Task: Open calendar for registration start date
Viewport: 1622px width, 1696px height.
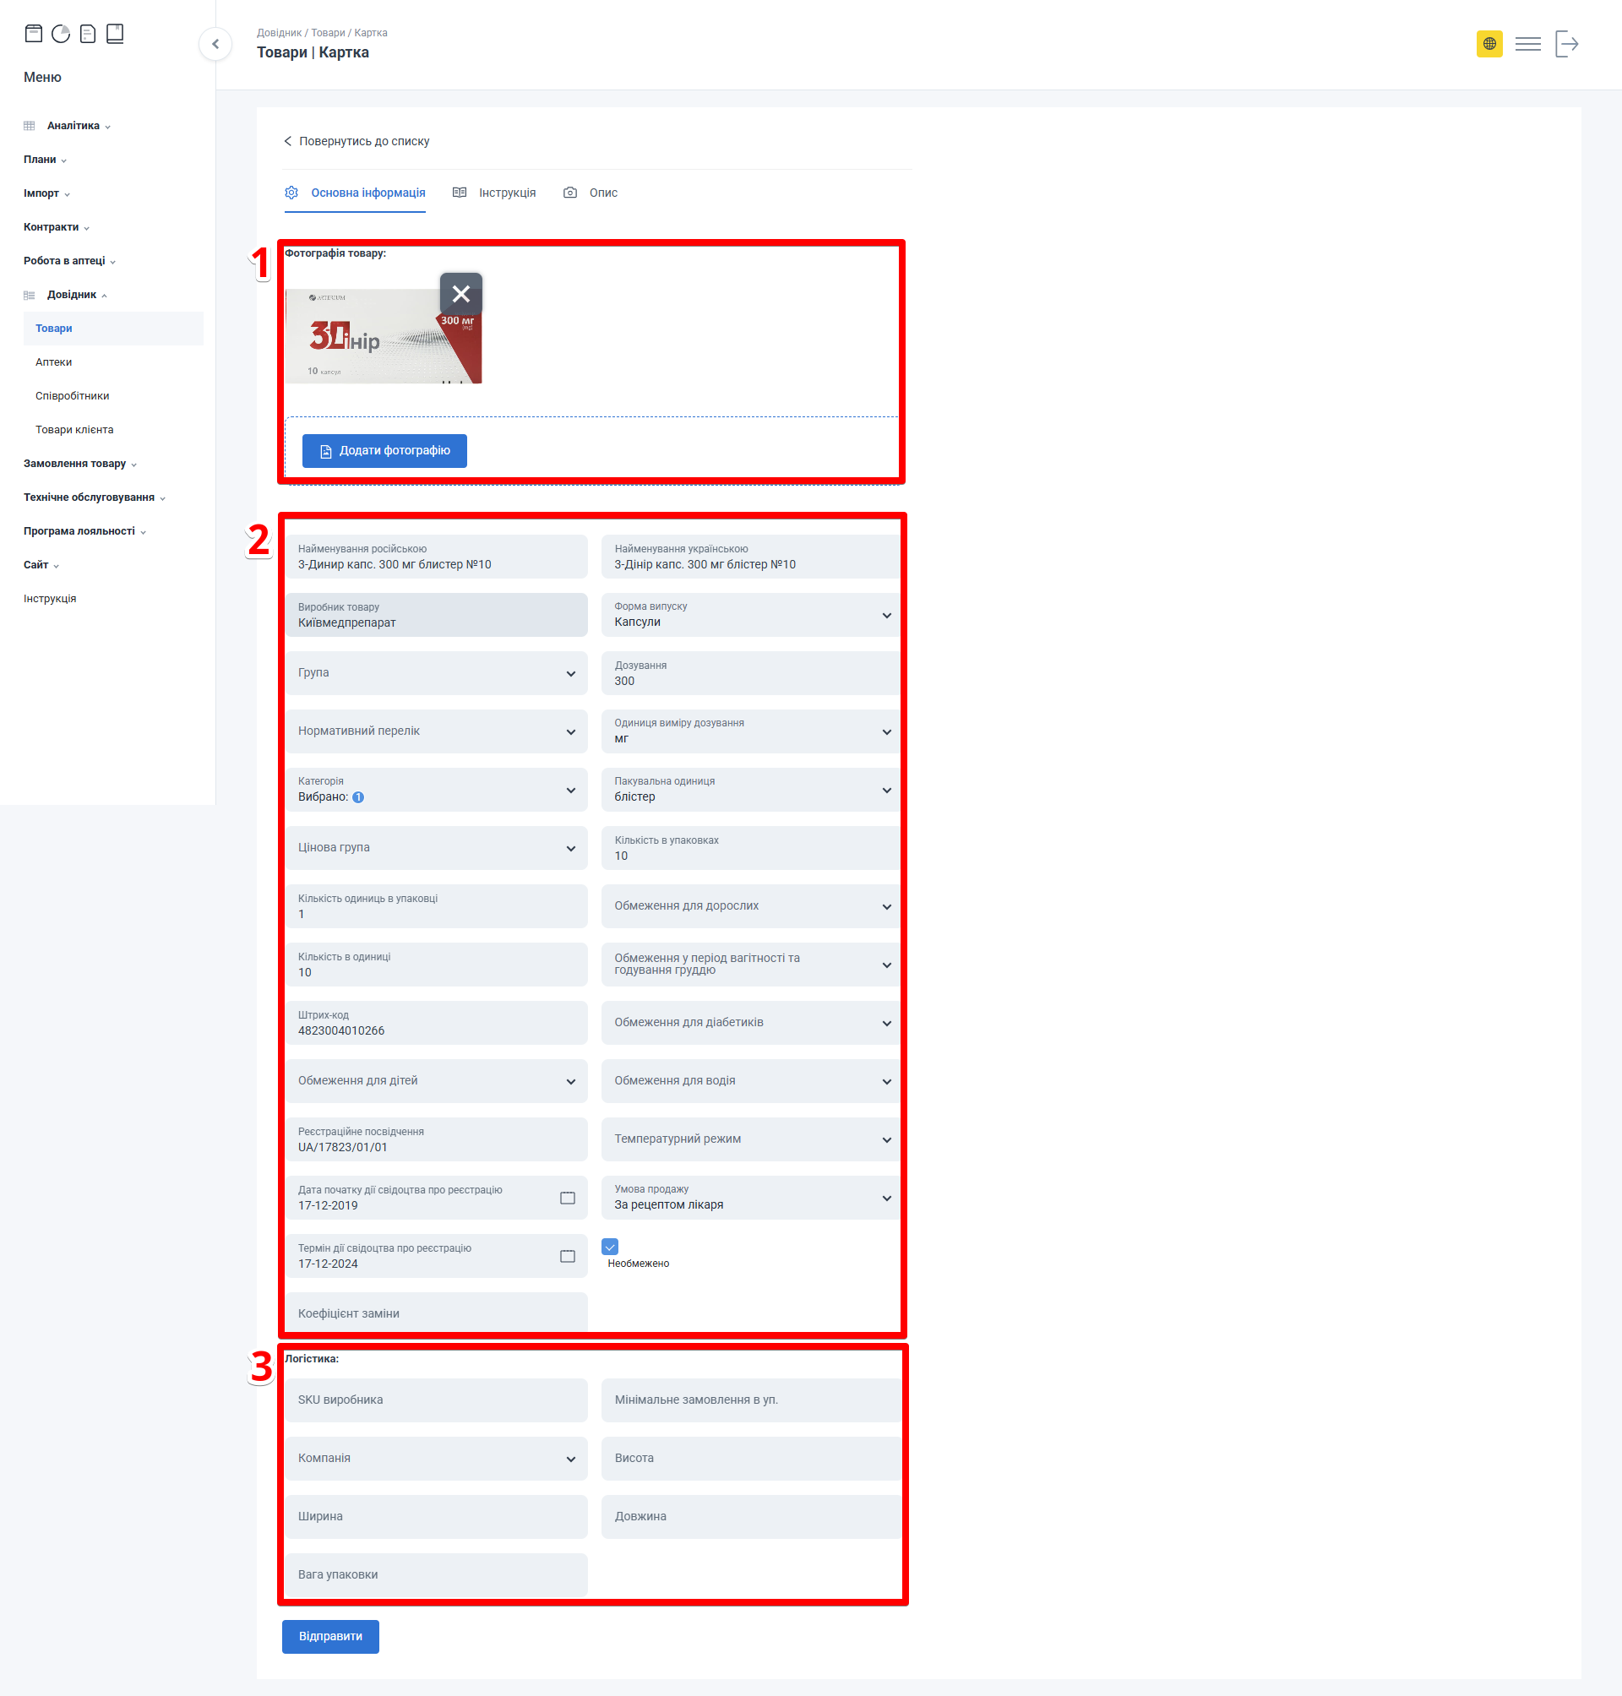Action: 567,1198
